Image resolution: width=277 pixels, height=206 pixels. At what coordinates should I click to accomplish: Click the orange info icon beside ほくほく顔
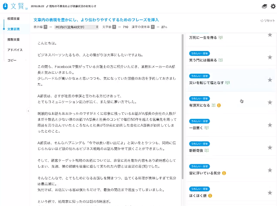pyautogui.click(x=210, y=196)
